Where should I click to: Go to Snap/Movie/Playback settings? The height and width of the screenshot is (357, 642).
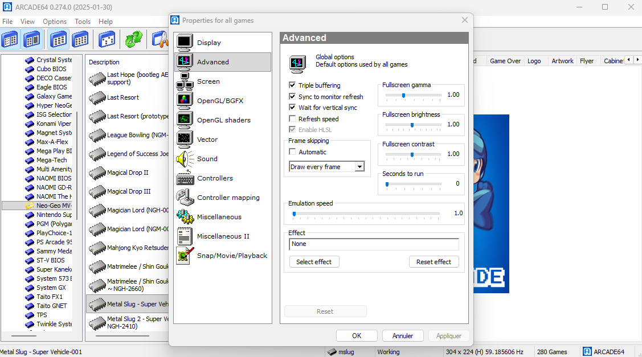[231, 256]
